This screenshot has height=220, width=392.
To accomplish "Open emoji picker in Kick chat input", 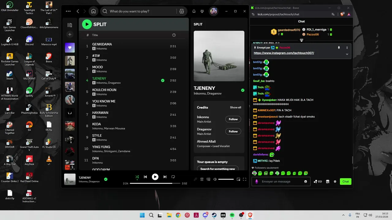I will click(x=306, y=182).
